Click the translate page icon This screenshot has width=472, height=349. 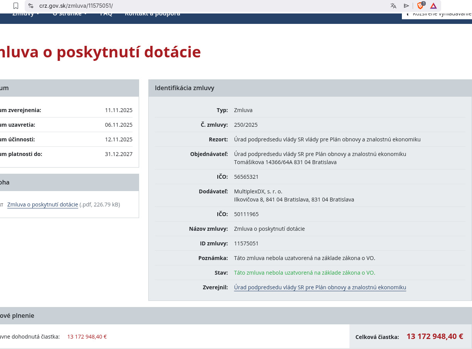coord(393,6)
